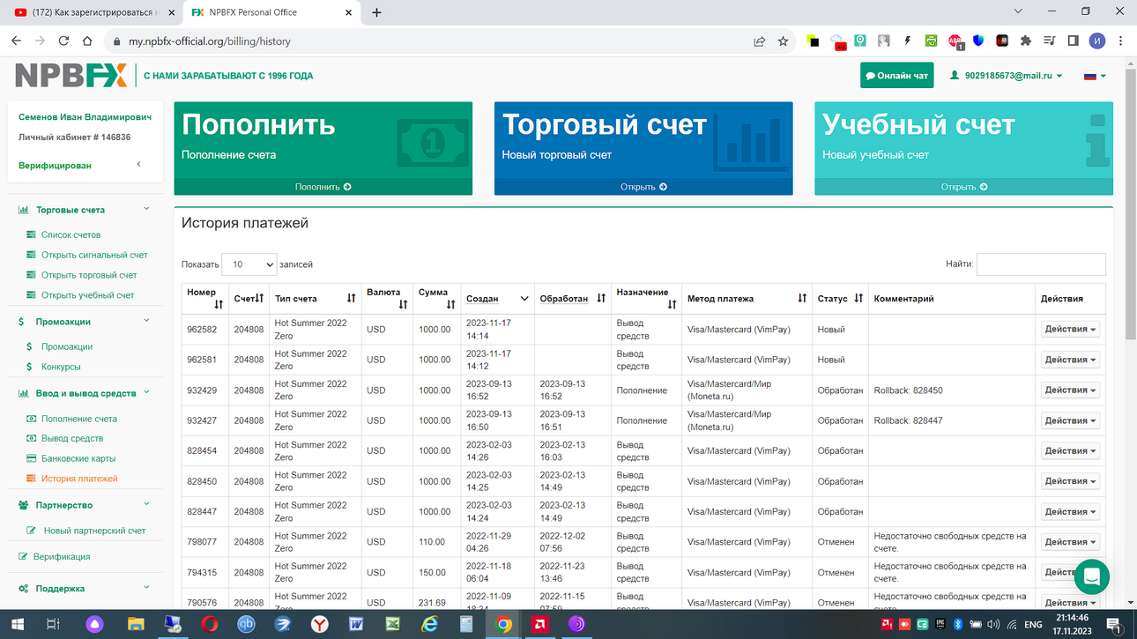Go to browser home page
Screen dimensions: 1137x639
point(87,41)
